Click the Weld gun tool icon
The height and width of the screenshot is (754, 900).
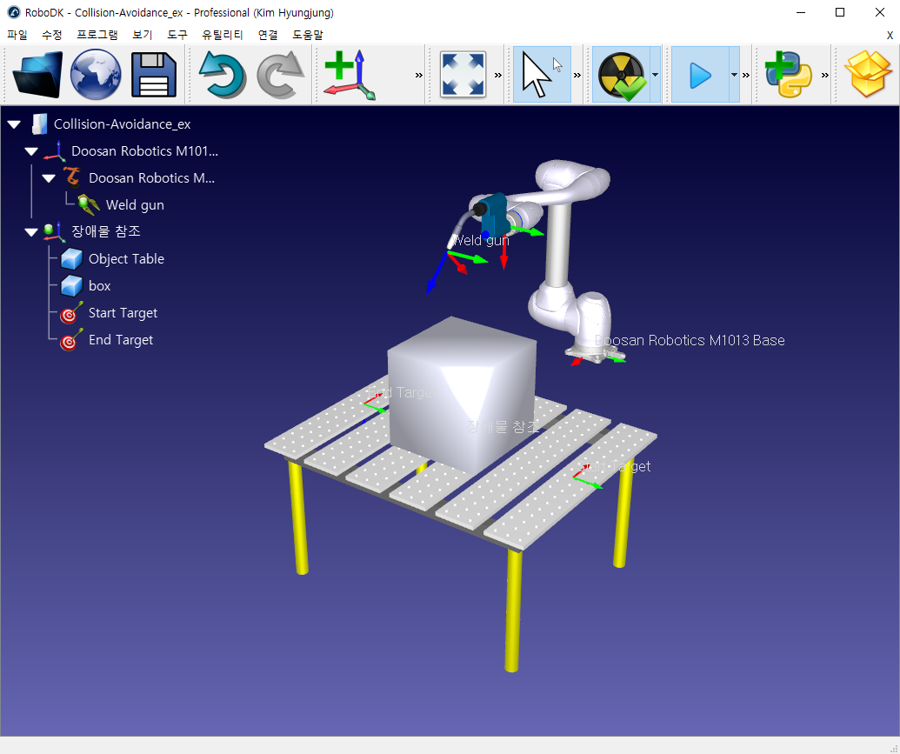[89, 204]
